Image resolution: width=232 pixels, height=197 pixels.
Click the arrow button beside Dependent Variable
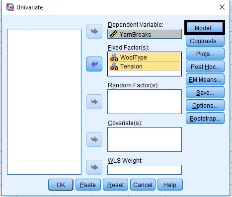(x=94, y=31)
